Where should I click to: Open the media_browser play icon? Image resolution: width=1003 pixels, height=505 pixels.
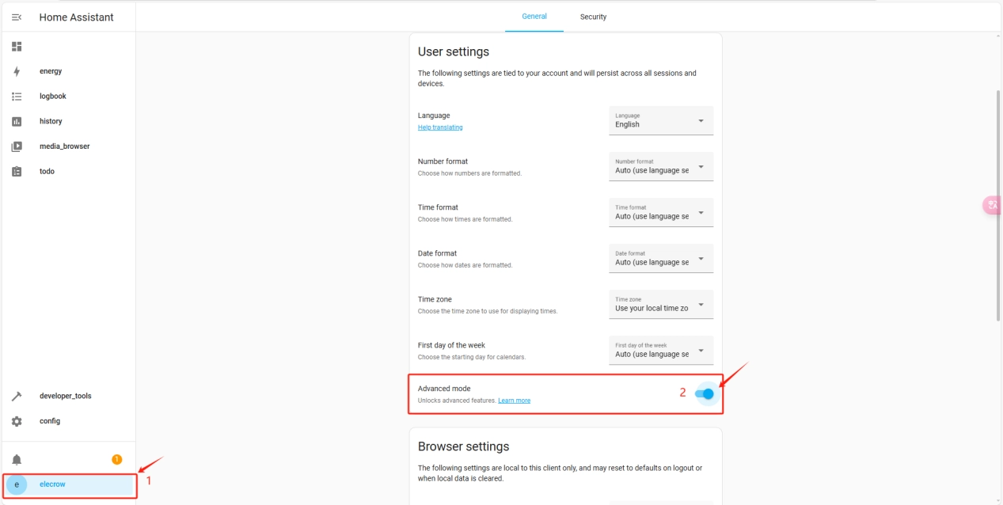(17, 146)
